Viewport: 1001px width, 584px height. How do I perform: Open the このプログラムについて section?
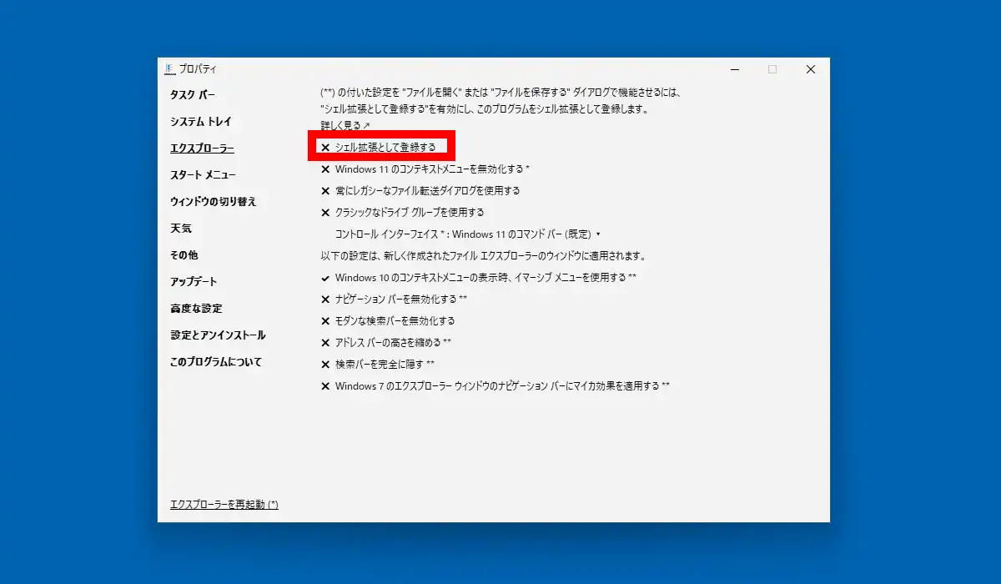coord(216,362)
